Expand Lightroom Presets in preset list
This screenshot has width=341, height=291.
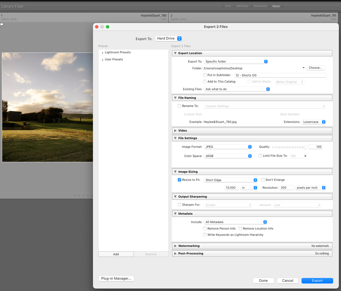(102, 53)
